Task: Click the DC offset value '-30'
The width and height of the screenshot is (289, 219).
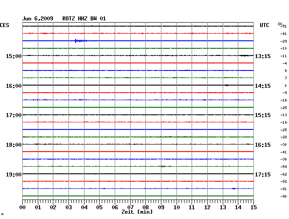Action: pyautogui.click(x=284, y=145)
